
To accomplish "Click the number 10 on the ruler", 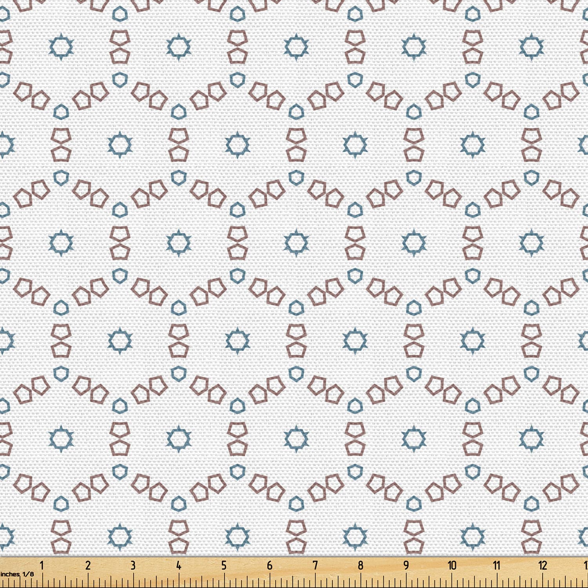I will [x=452, y=565].
